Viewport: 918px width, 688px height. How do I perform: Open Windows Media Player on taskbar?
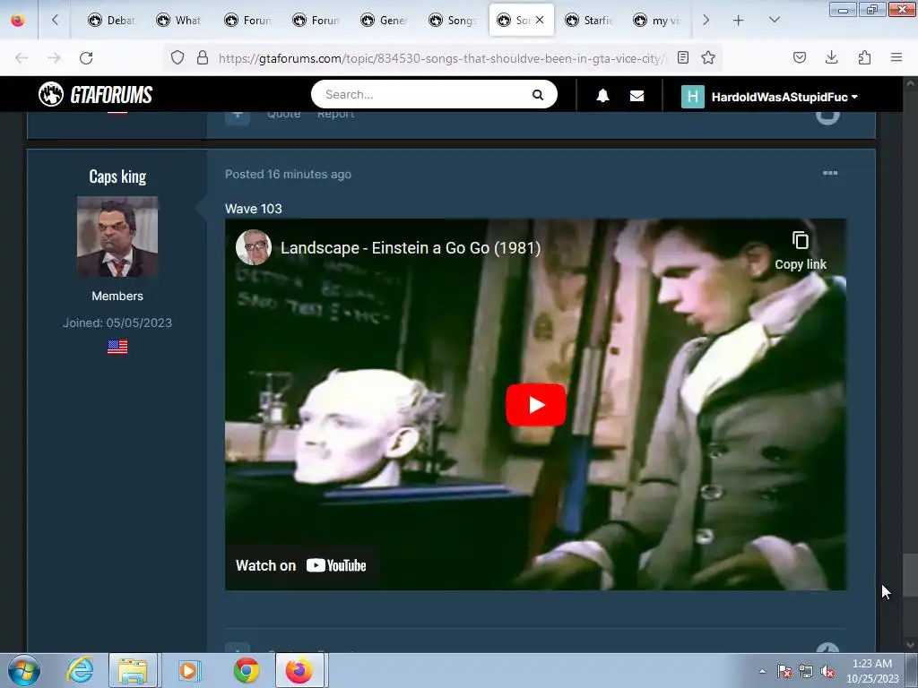(x=188, y=670)
